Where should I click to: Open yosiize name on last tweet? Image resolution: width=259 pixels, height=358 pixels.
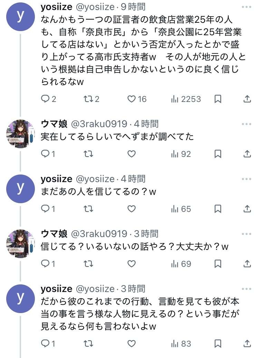[56, 289]
